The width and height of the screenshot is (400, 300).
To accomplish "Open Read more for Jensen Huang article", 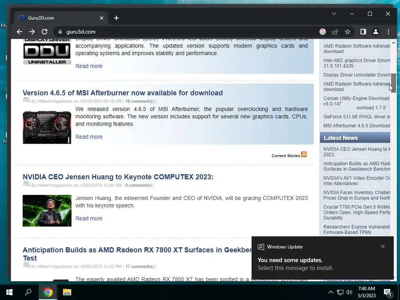I will (89, 218).
